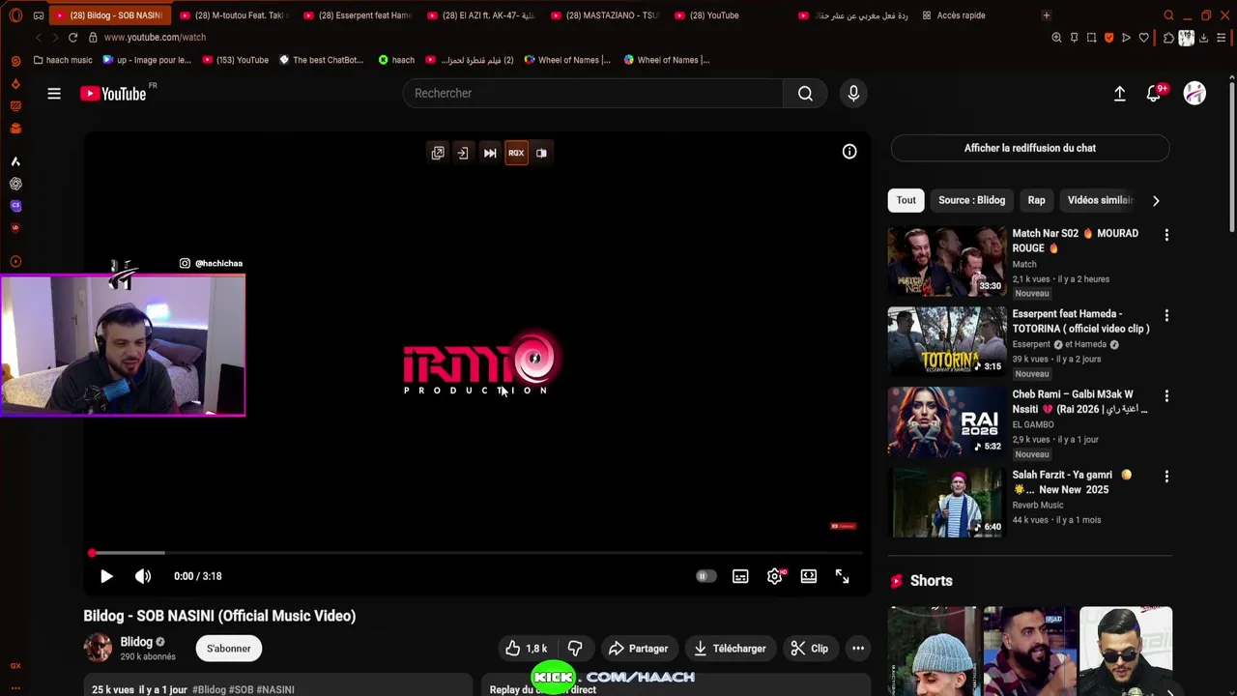The height and width of the screenshot is (696, 1237).
Task: Open options for Salah Farzit video
Action: [x=1166, y=476]
